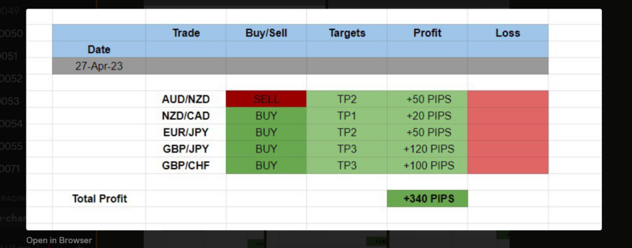The height and width of the screenshot is (248, 632).
Task: Click the GBP/CHF trade cell
Action: point(186,166)
